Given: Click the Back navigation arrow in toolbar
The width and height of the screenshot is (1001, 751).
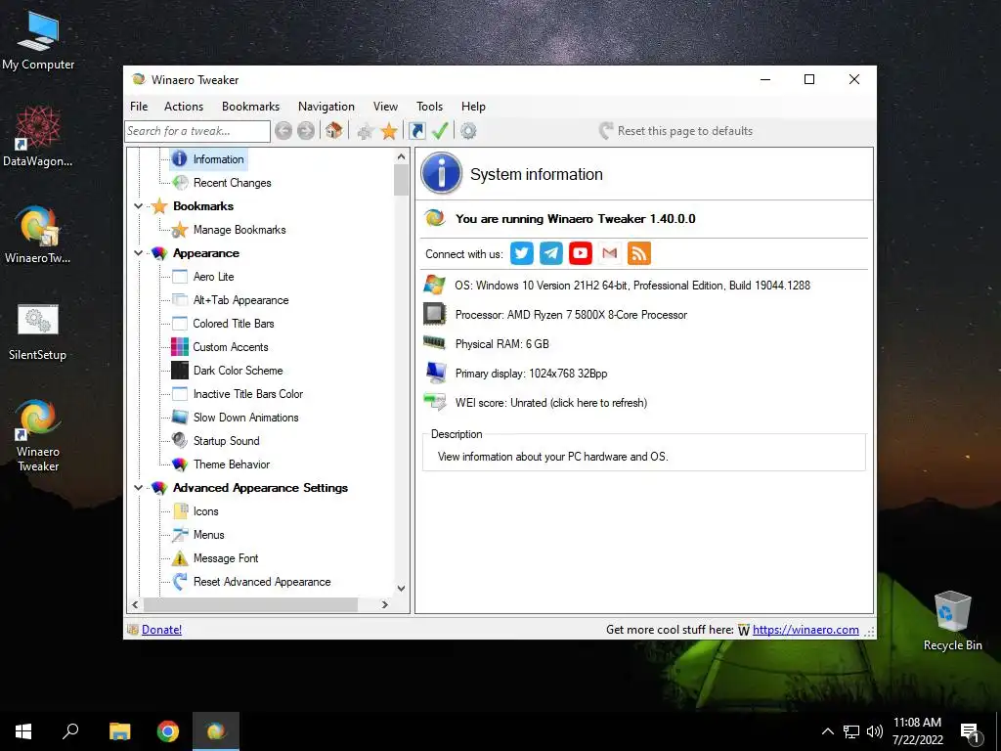Looking at the screenshot, I should (283, 131).
